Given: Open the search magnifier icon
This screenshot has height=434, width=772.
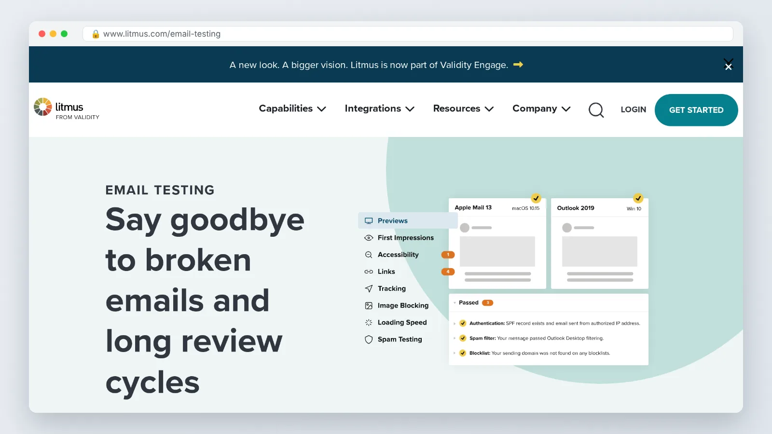Looking at the screenshot, I should (x=596, y=110).
